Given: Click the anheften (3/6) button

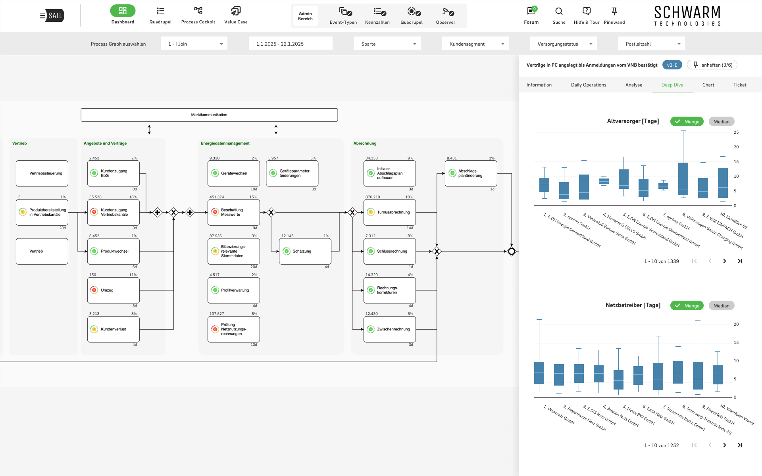Looking at the screenshot, I should click(x=712, y=65).
